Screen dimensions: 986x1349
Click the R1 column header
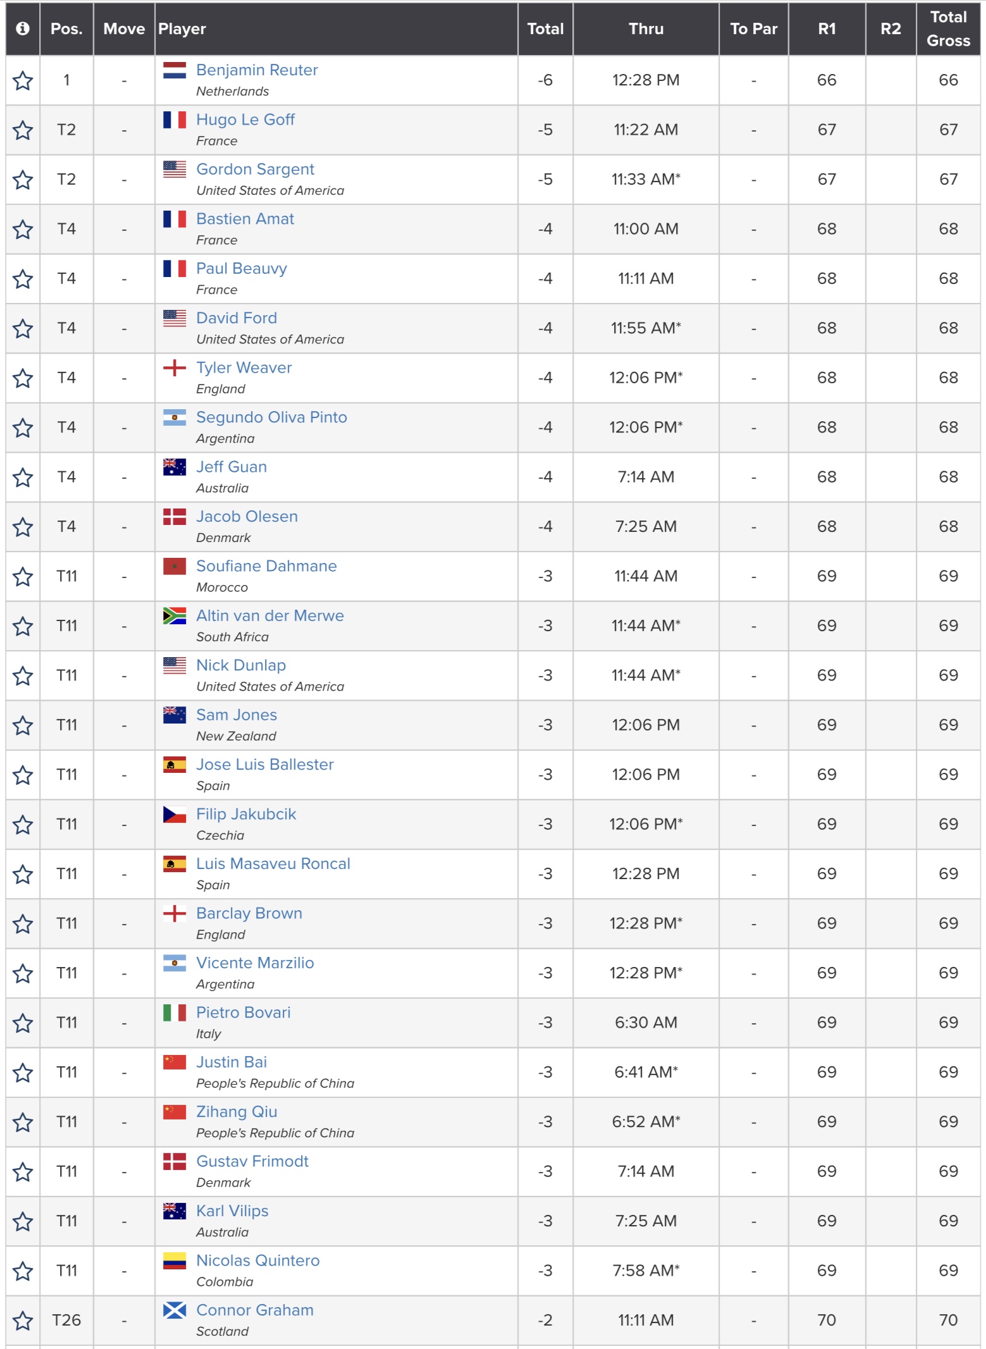pyautogui.click(x=827, y=28)
